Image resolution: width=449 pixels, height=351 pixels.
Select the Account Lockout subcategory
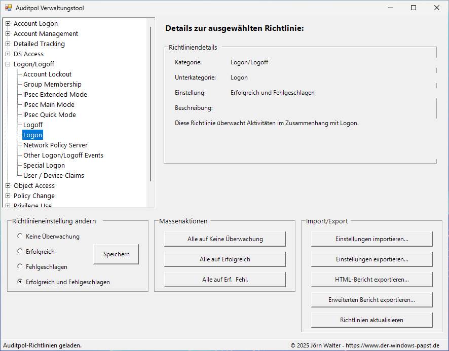click(47, 74)
